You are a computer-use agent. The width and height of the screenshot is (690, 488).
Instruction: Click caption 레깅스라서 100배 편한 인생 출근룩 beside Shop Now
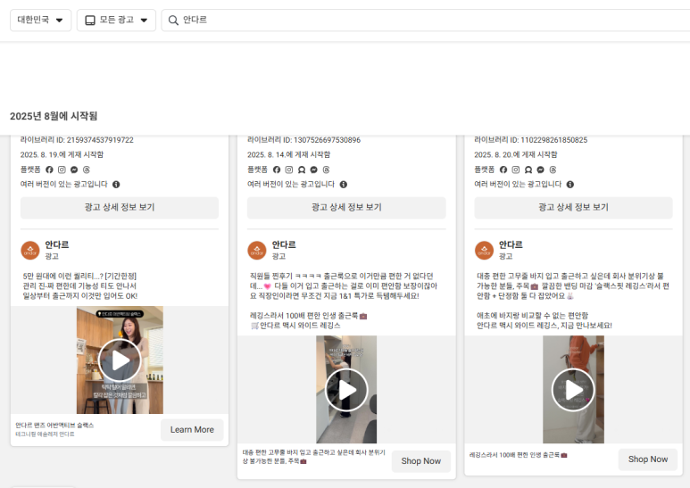519,455
